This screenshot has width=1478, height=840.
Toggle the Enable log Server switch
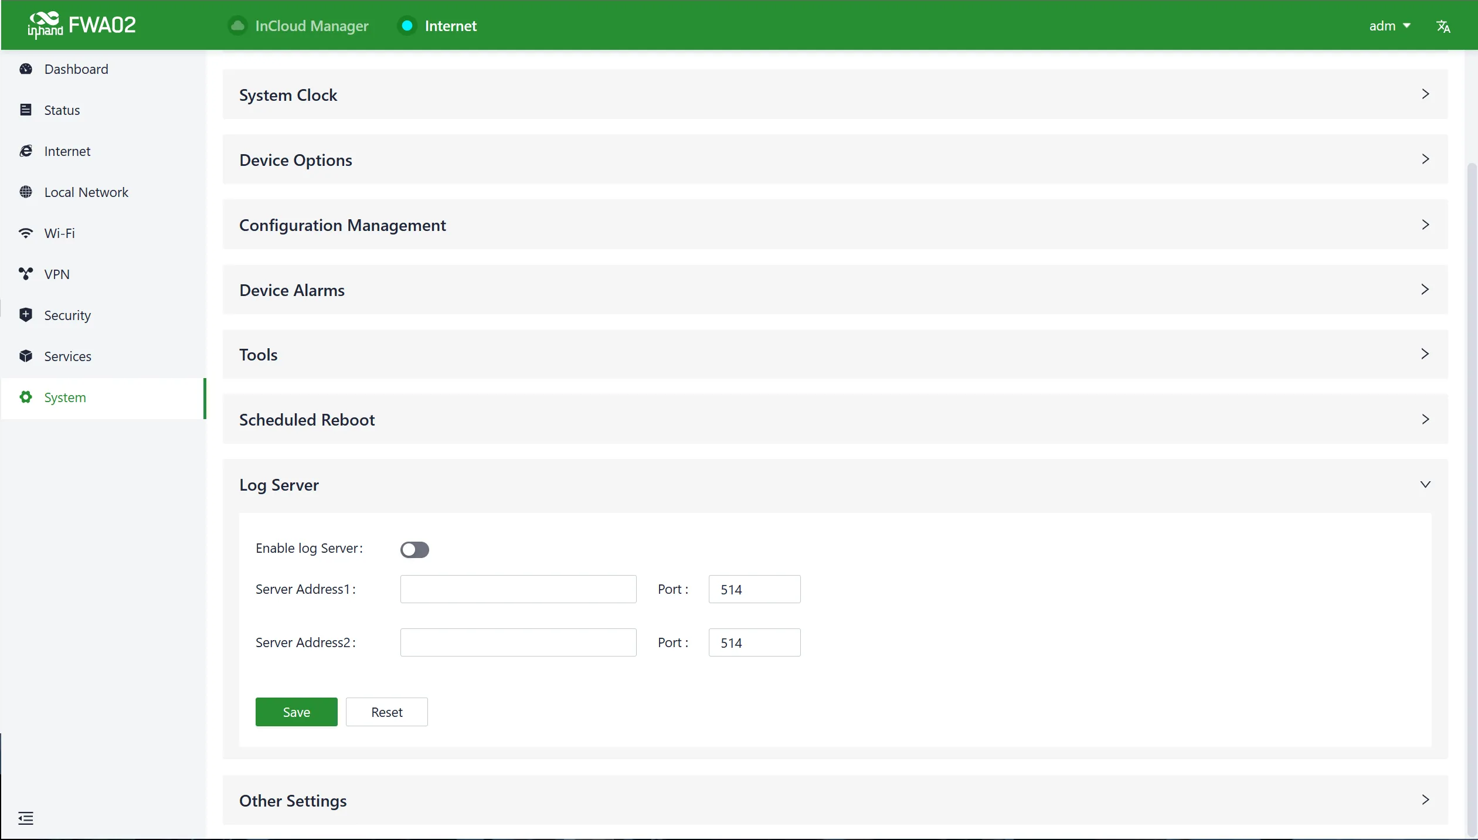tap(414, 549)
